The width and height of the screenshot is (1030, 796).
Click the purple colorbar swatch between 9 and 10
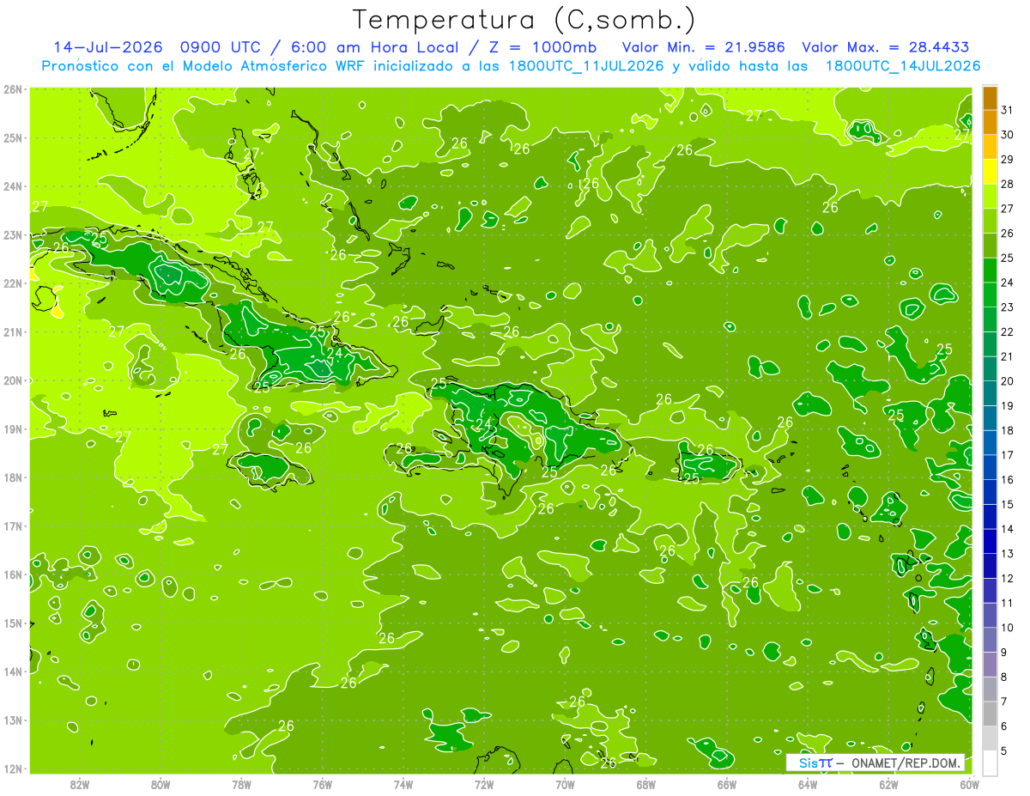click(990, 640)
